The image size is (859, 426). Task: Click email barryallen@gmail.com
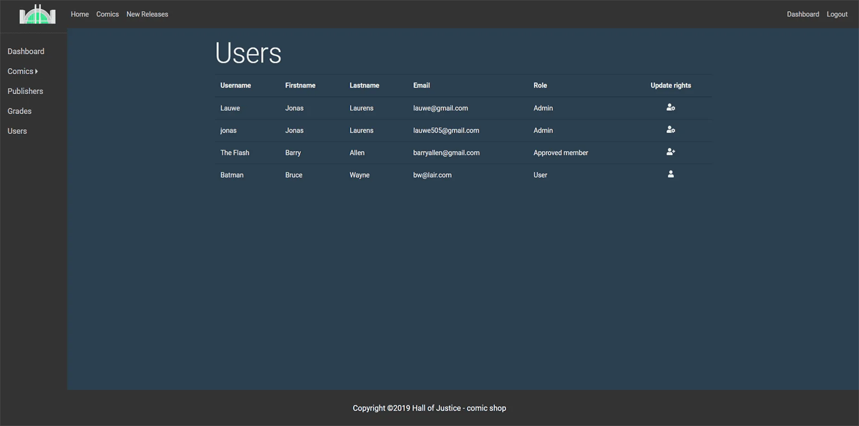click(446, 153)
